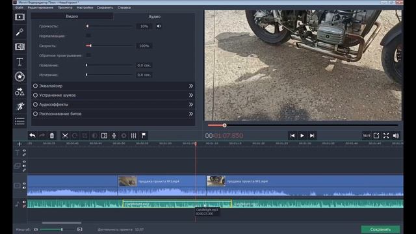
Task: Open the Titles T panel
Action: pyautogui.click(x=19, y=62)
